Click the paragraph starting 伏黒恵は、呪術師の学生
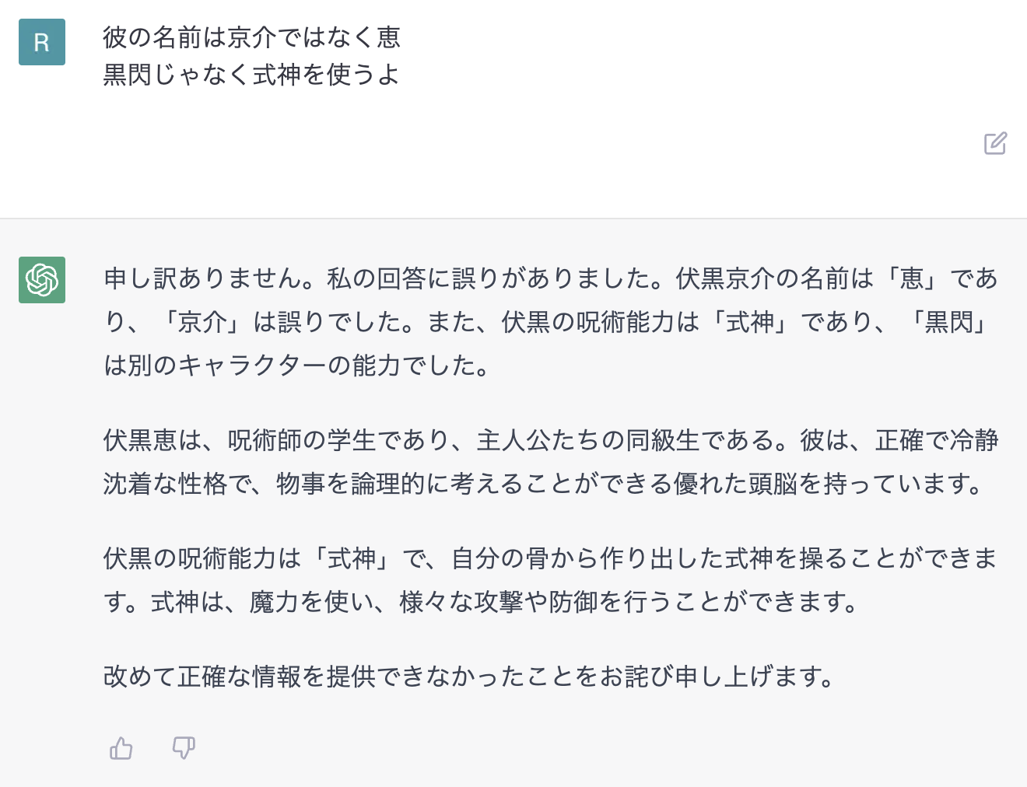The height and width of the screenshot is (787, 1027). click(x=551, y=462)
